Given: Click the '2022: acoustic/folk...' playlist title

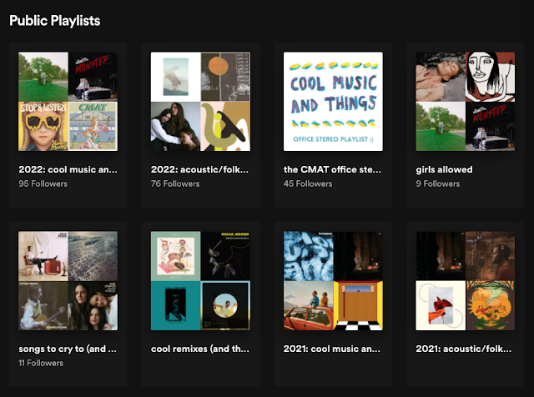Looking at the screenshot, I should (199, 169).
